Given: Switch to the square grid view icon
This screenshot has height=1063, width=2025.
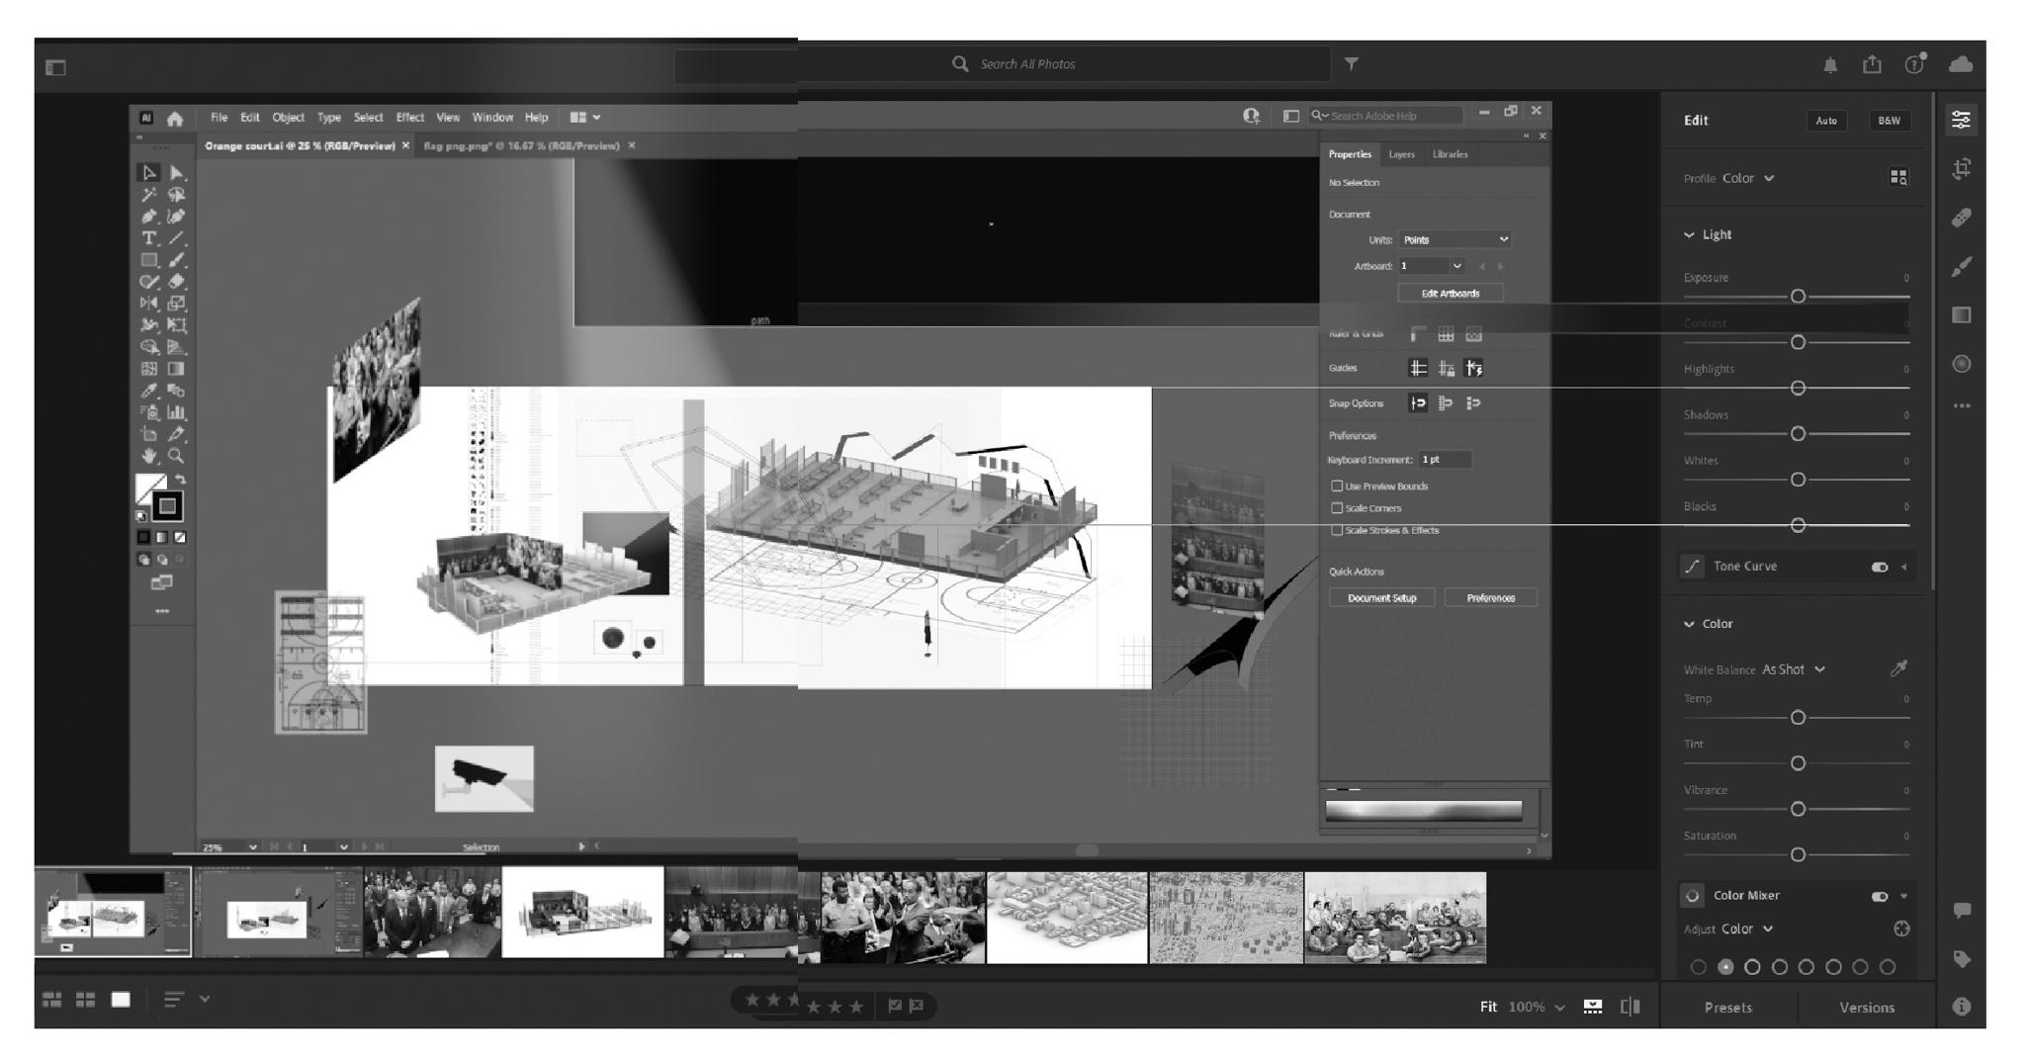Looking at the screenshot, I should point(86,1000).
